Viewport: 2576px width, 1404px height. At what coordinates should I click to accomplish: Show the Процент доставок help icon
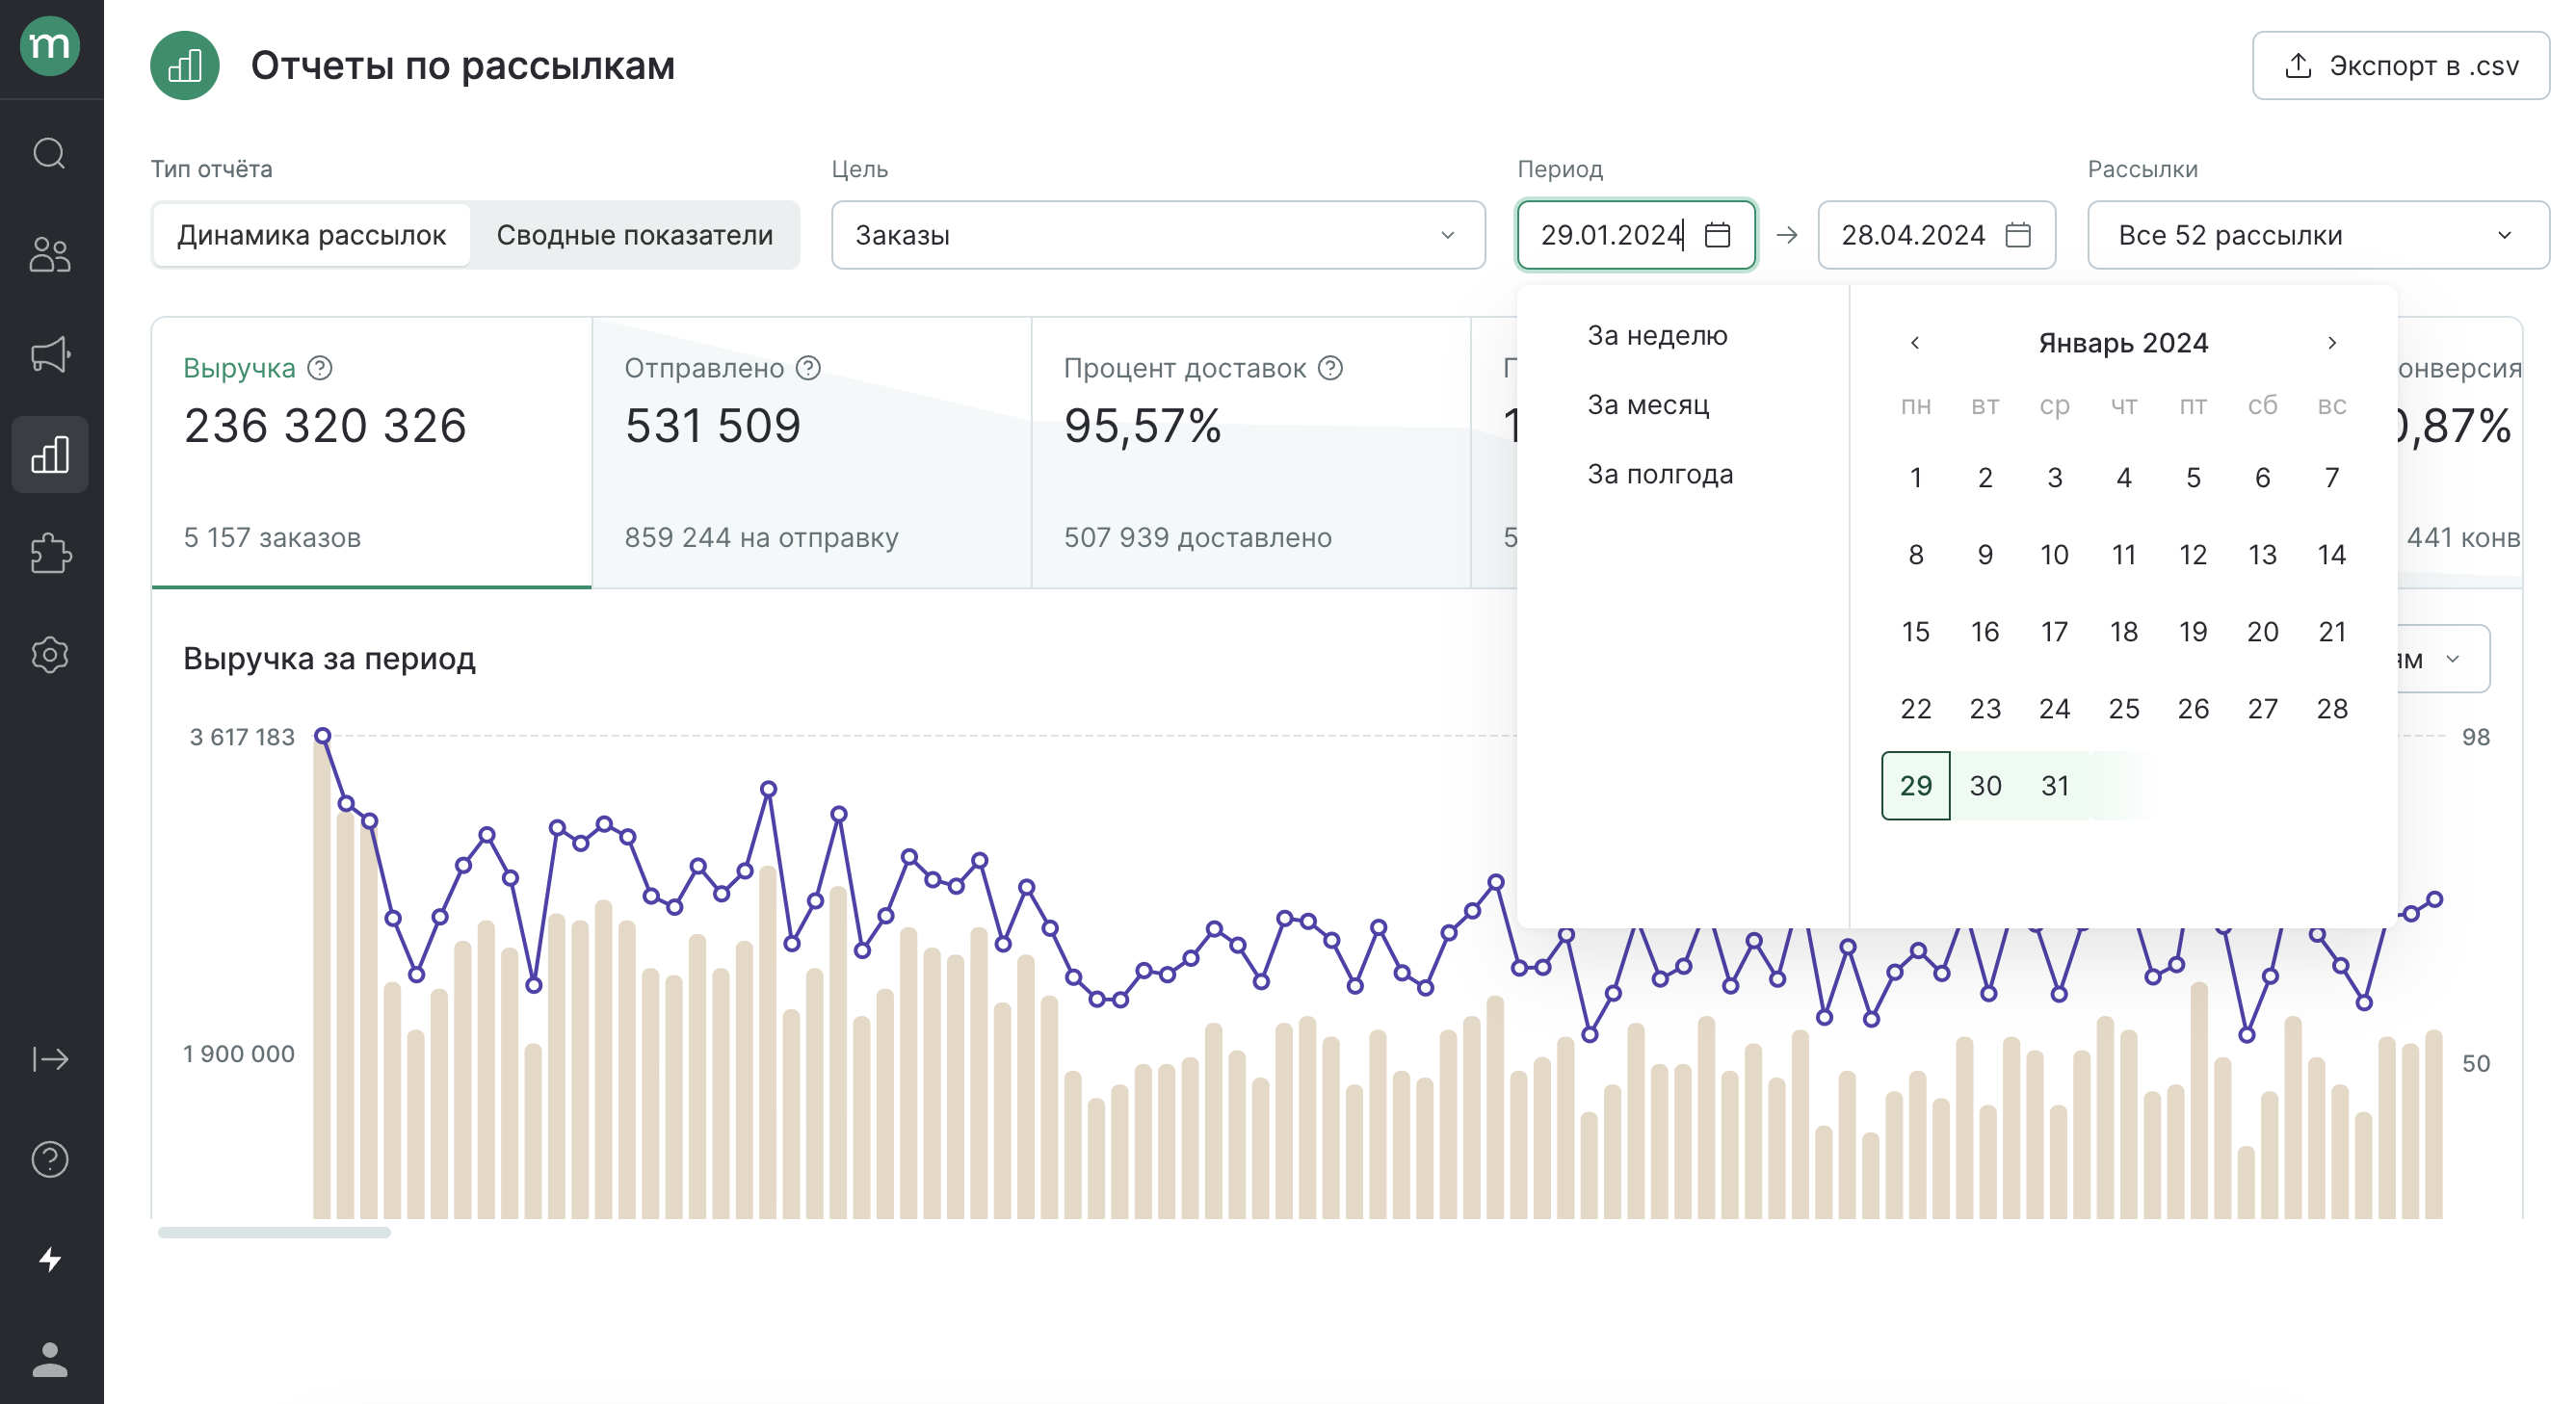click(1330, 368)
